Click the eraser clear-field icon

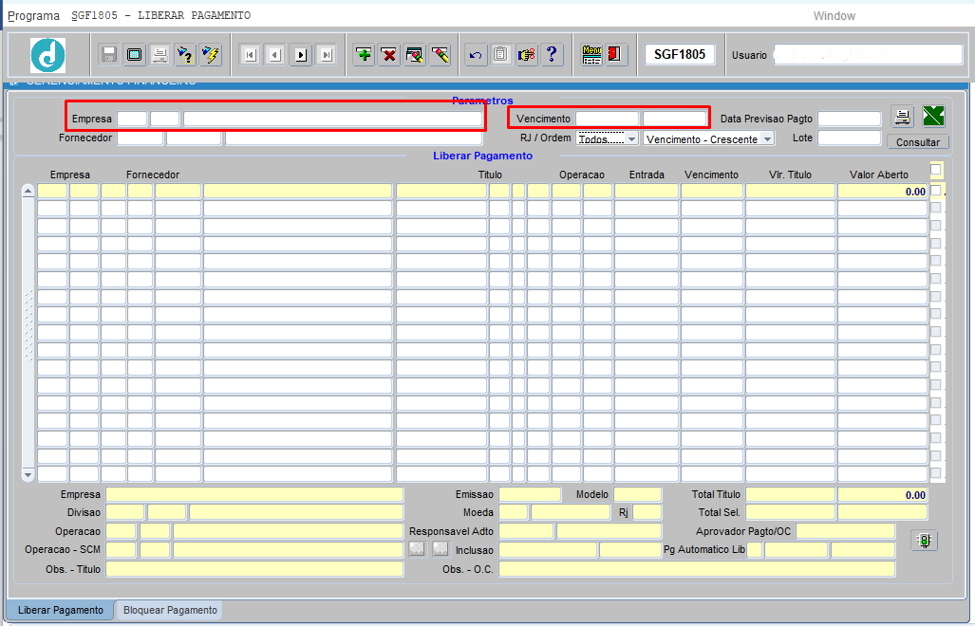tap(441, 55)
